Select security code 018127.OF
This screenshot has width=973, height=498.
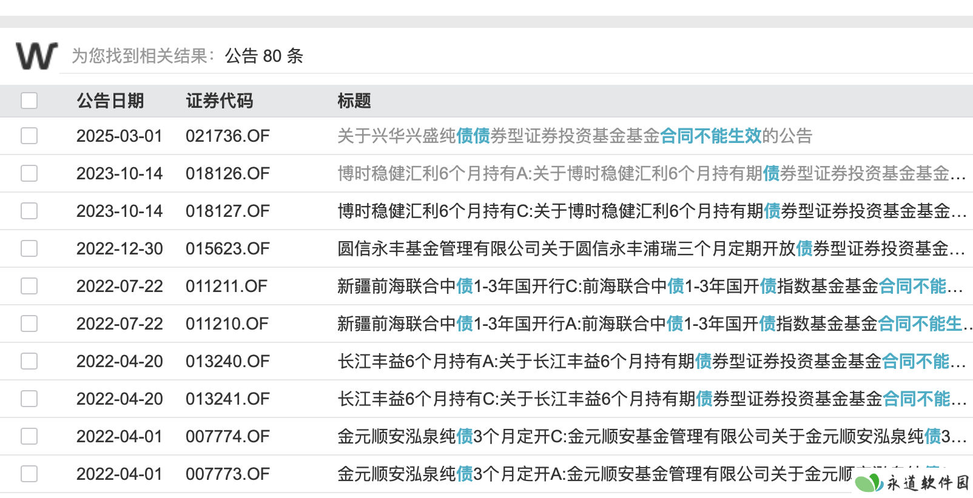pyautogui.click(x=227, y=211)
